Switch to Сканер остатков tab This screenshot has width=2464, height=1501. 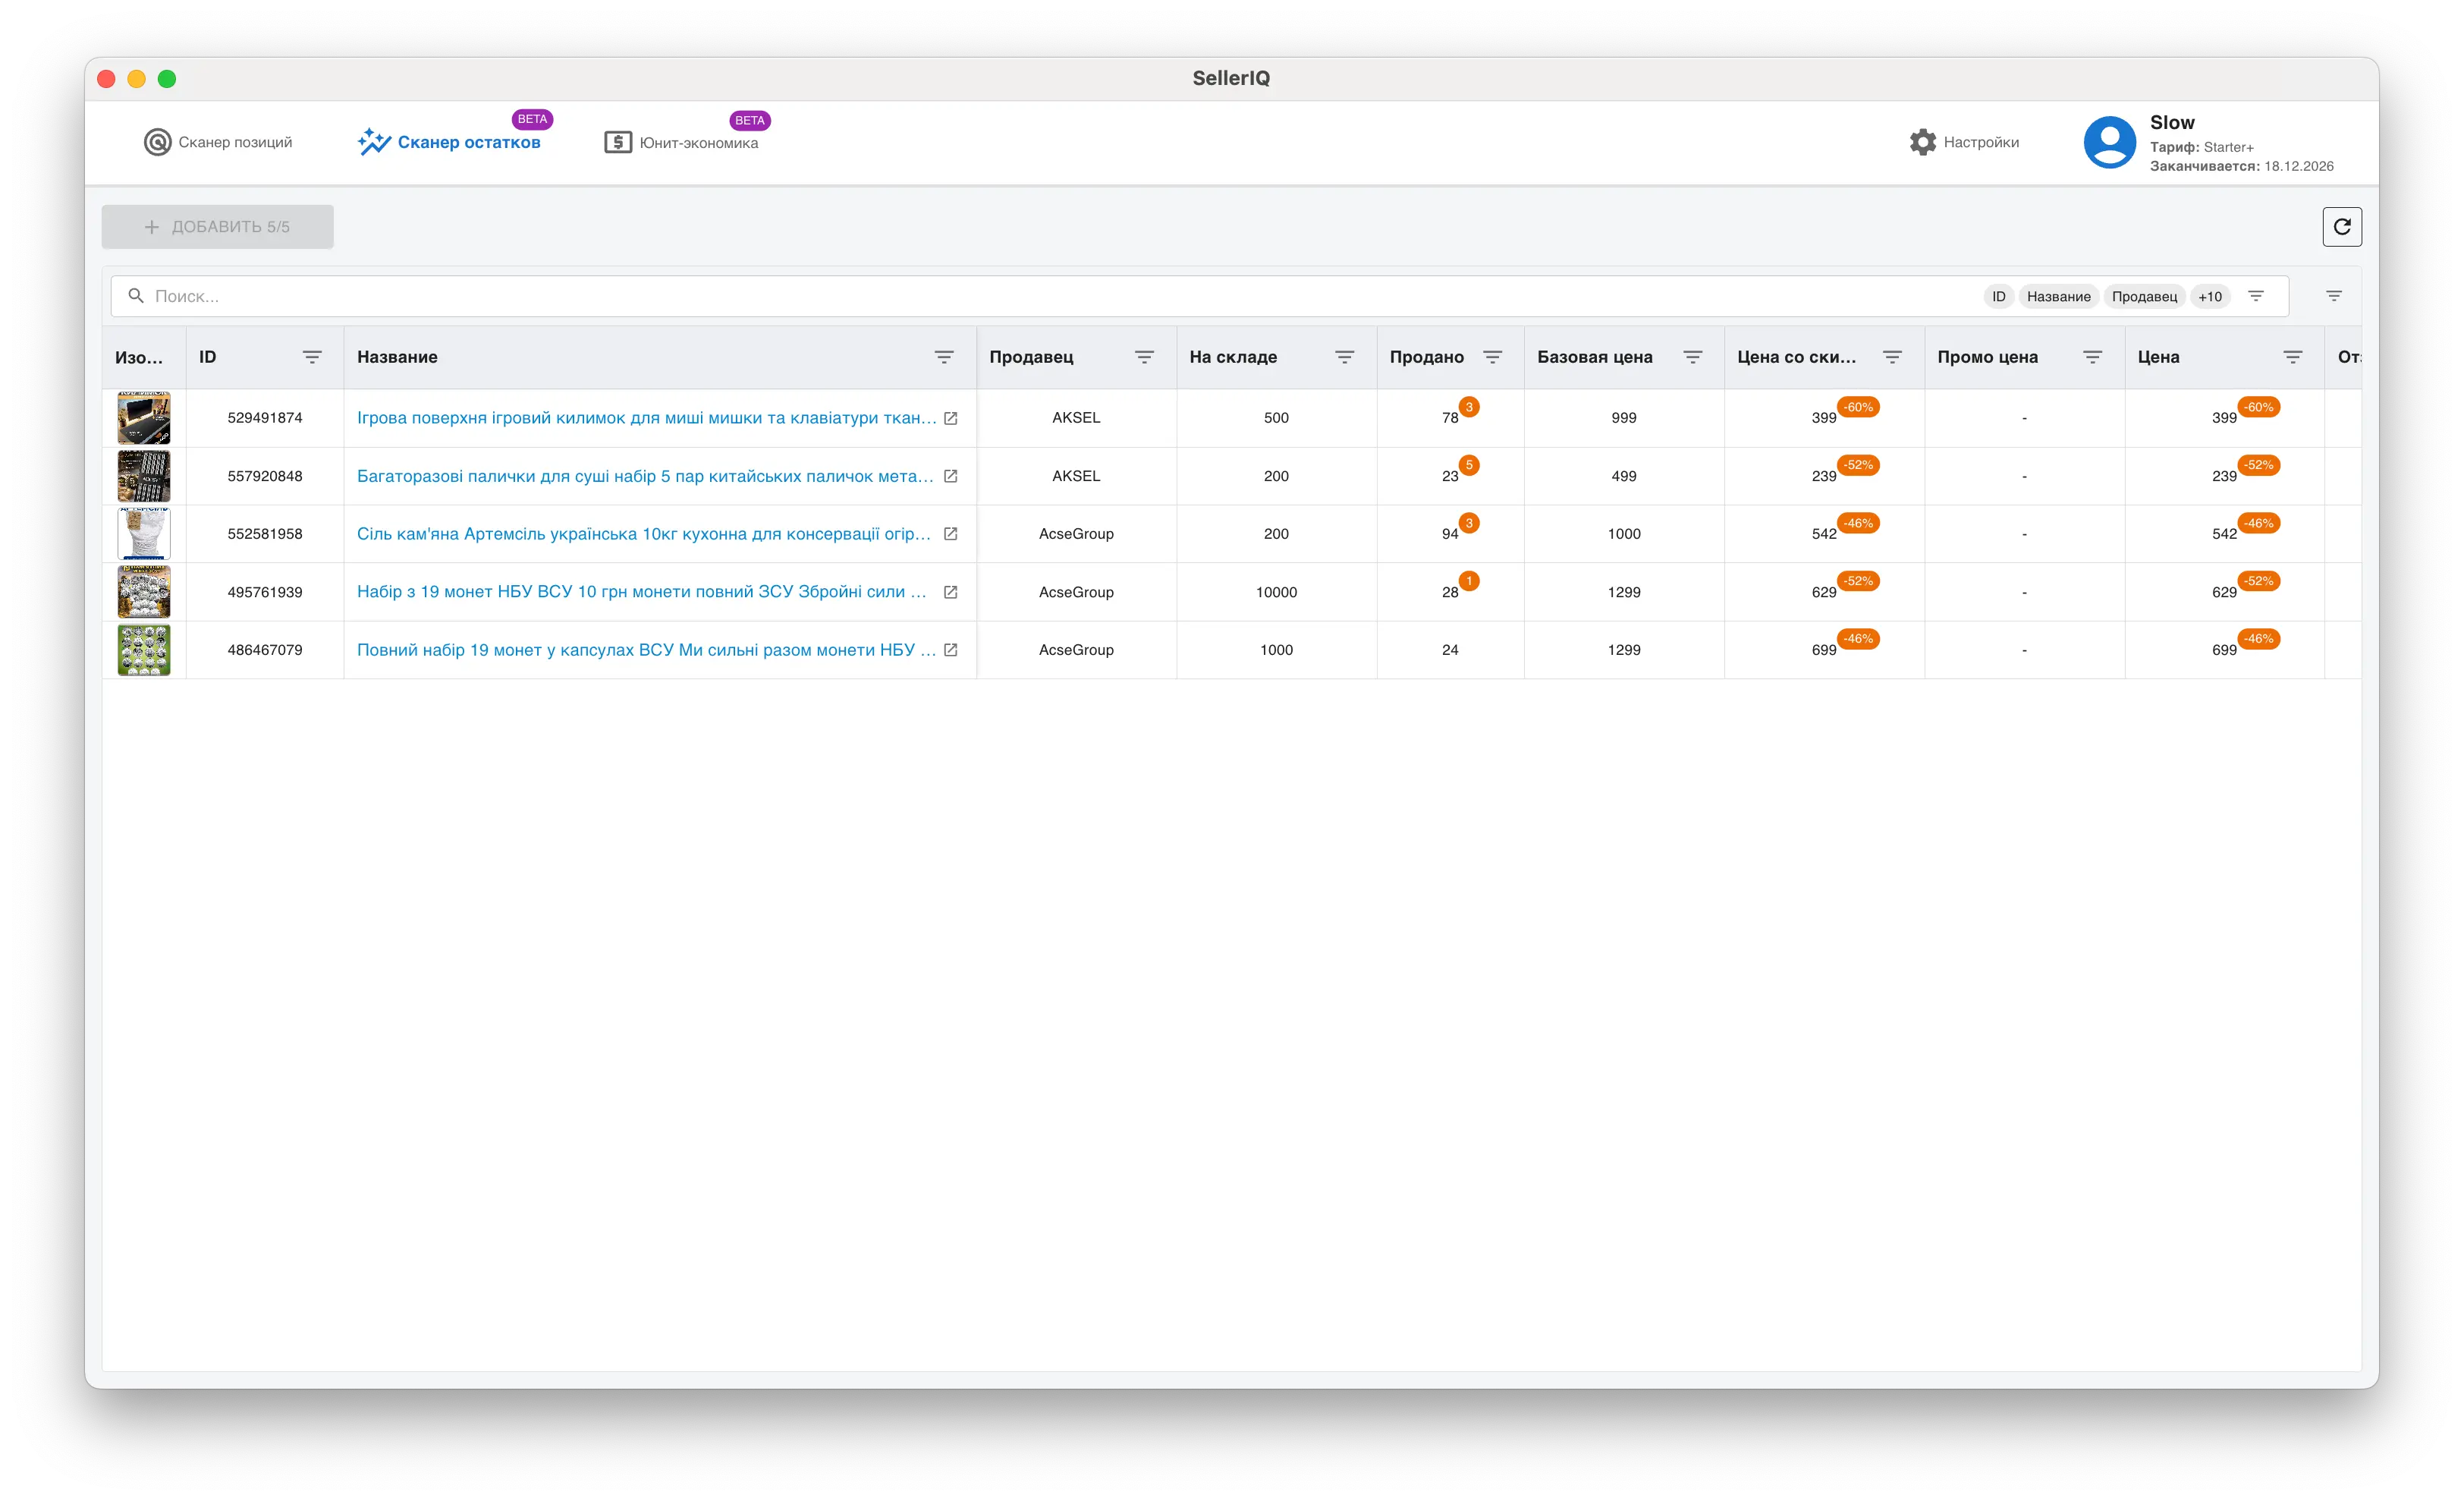point(449,142)
